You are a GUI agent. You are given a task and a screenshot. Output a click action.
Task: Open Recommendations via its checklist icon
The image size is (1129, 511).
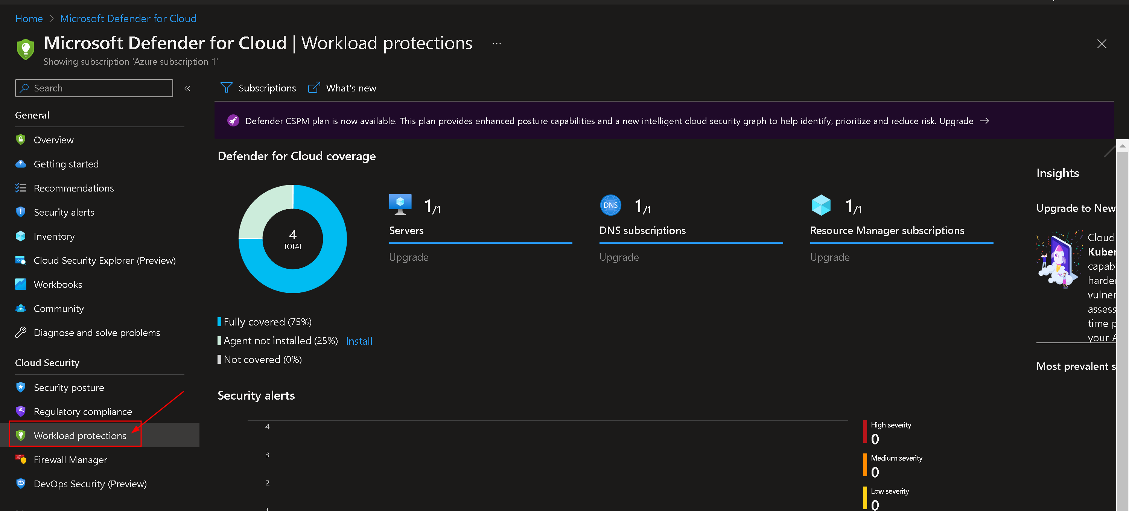[21, 188]
